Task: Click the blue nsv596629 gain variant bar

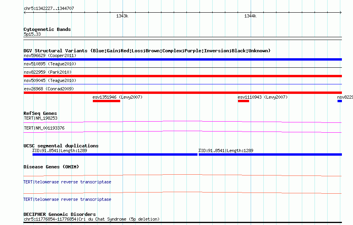Action: pos(182,59)
